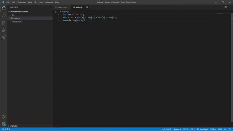Change CRLF end of line sequence

point(193,129)
